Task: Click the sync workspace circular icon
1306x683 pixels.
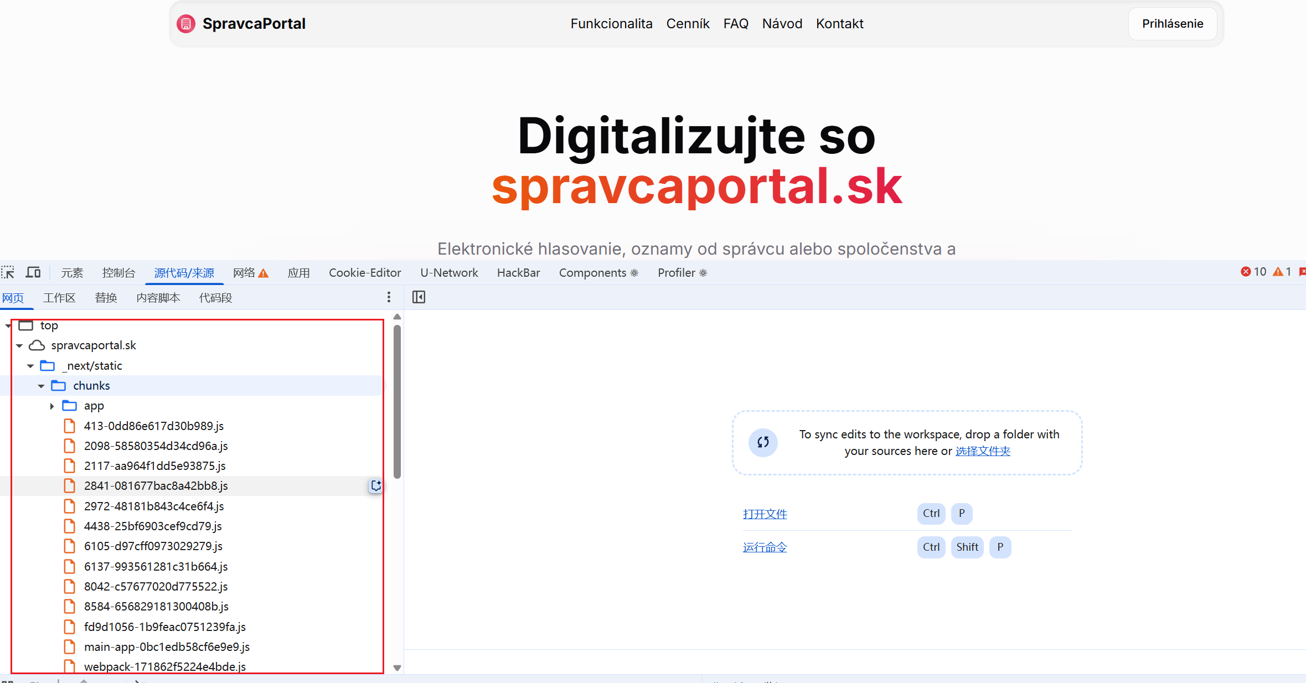Action: 763,442
